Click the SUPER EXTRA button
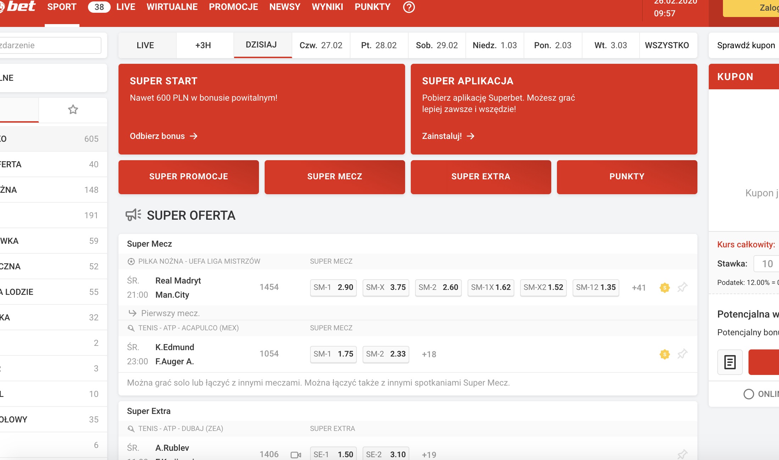The image size is (779, 460). [x=481, y=177]
